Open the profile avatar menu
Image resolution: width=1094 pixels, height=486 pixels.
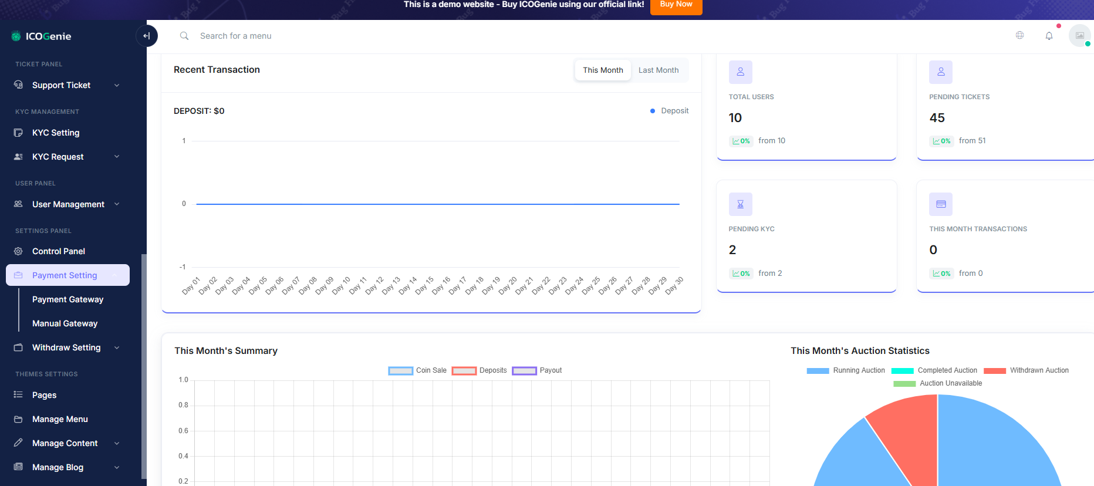[1080, 36]
